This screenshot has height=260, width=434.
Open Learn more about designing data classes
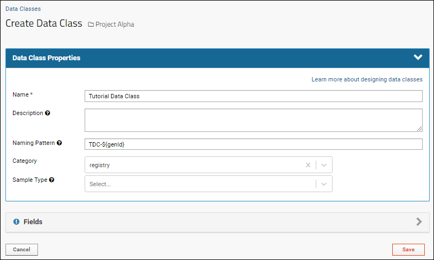click(x=367, y=79)
